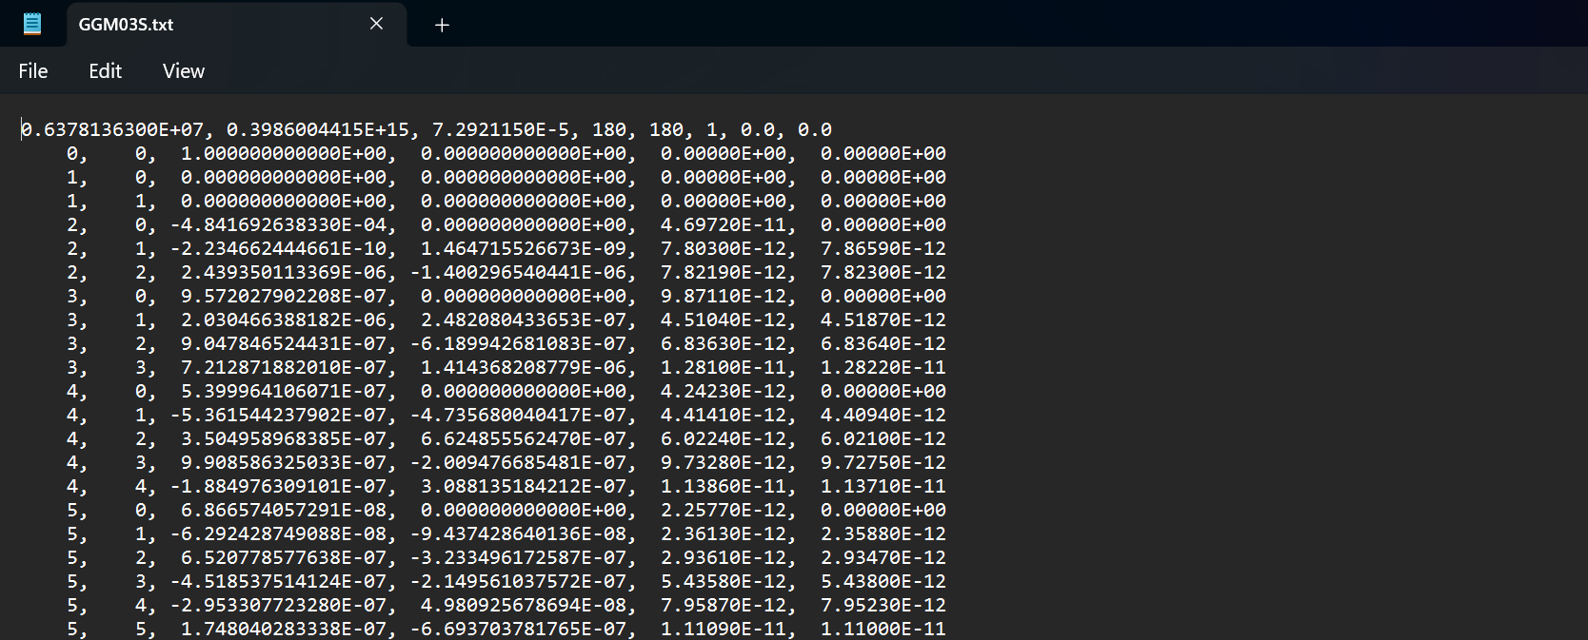1588x640 pixels.
Task: Click the value 2.439350113369E-06
Action: tap(284, 272)
